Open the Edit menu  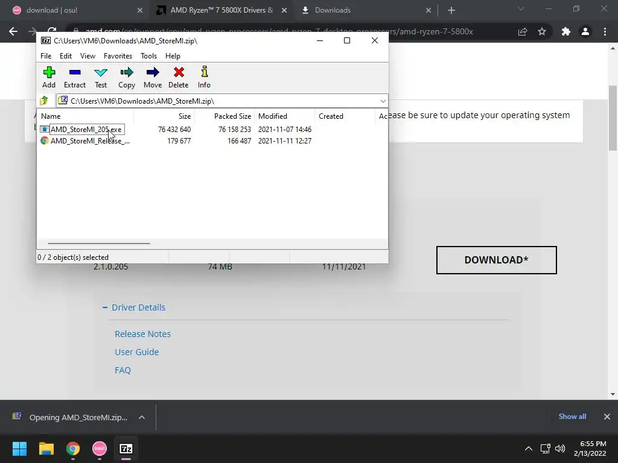pos(65,56)
